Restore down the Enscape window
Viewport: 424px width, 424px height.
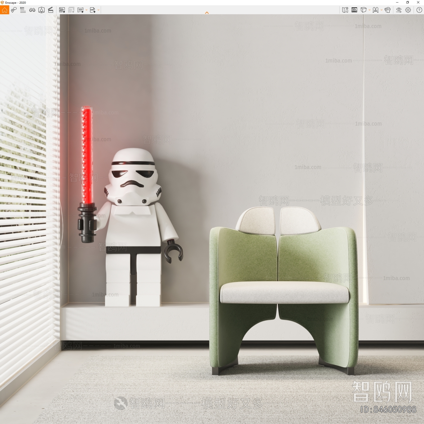[x=408, y=3]
